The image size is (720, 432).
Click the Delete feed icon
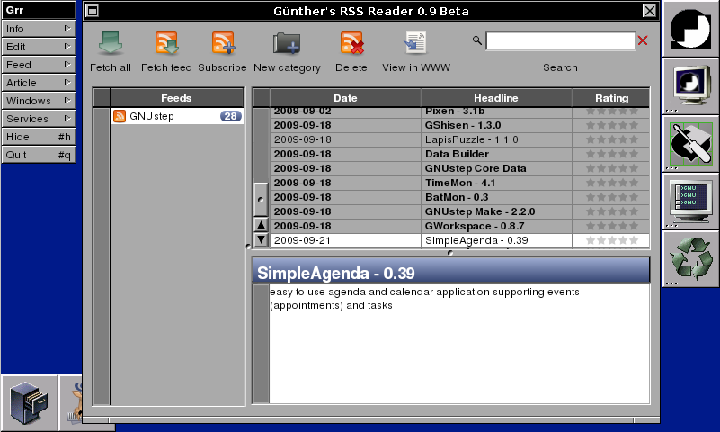(x=351, y=44)
